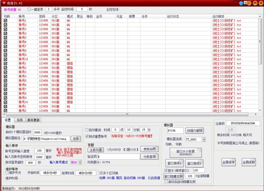The width and height of the screenshot is (264, 191).
Task: Click the double-arrow resize icon in title bar
Action: pos(246,3)
